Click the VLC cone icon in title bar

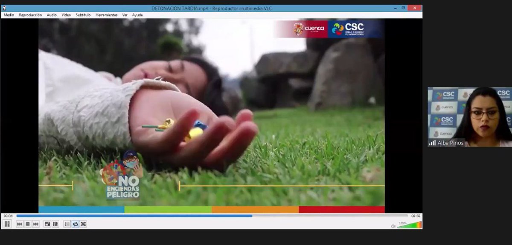[x=5, y=8]
